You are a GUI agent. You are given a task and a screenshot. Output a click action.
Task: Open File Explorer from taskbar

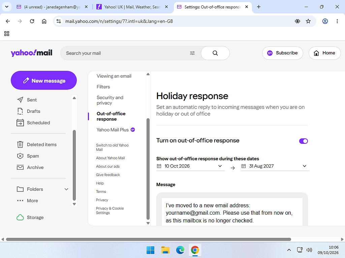165,250
